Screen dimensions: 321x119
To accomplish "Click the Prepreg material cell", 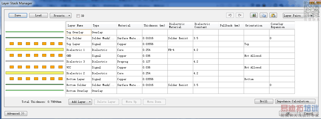I will click(129, 62).
